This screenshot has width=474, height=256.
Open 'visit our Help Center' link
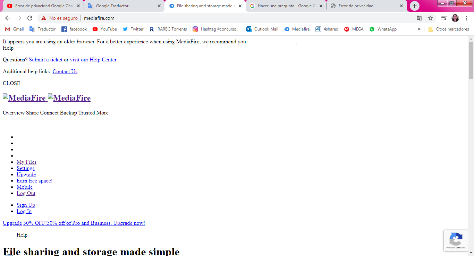pyautogui.click(x=93, y=60)
